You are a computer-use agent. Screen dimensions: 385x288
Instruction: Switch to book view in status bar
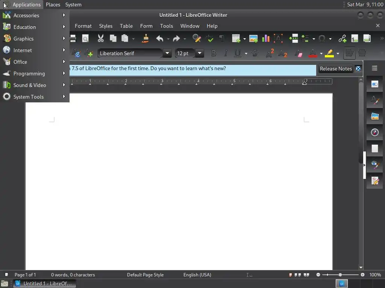[x=306, y=275]
